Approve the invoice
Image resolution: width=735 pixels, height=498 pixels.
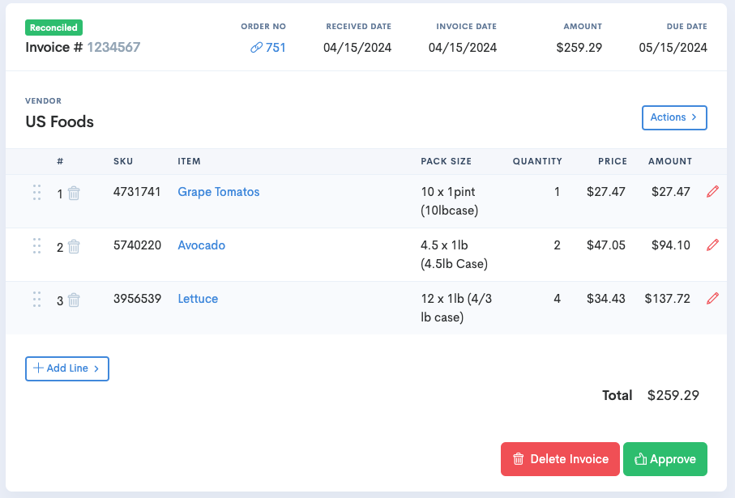(x=665, y=459)
